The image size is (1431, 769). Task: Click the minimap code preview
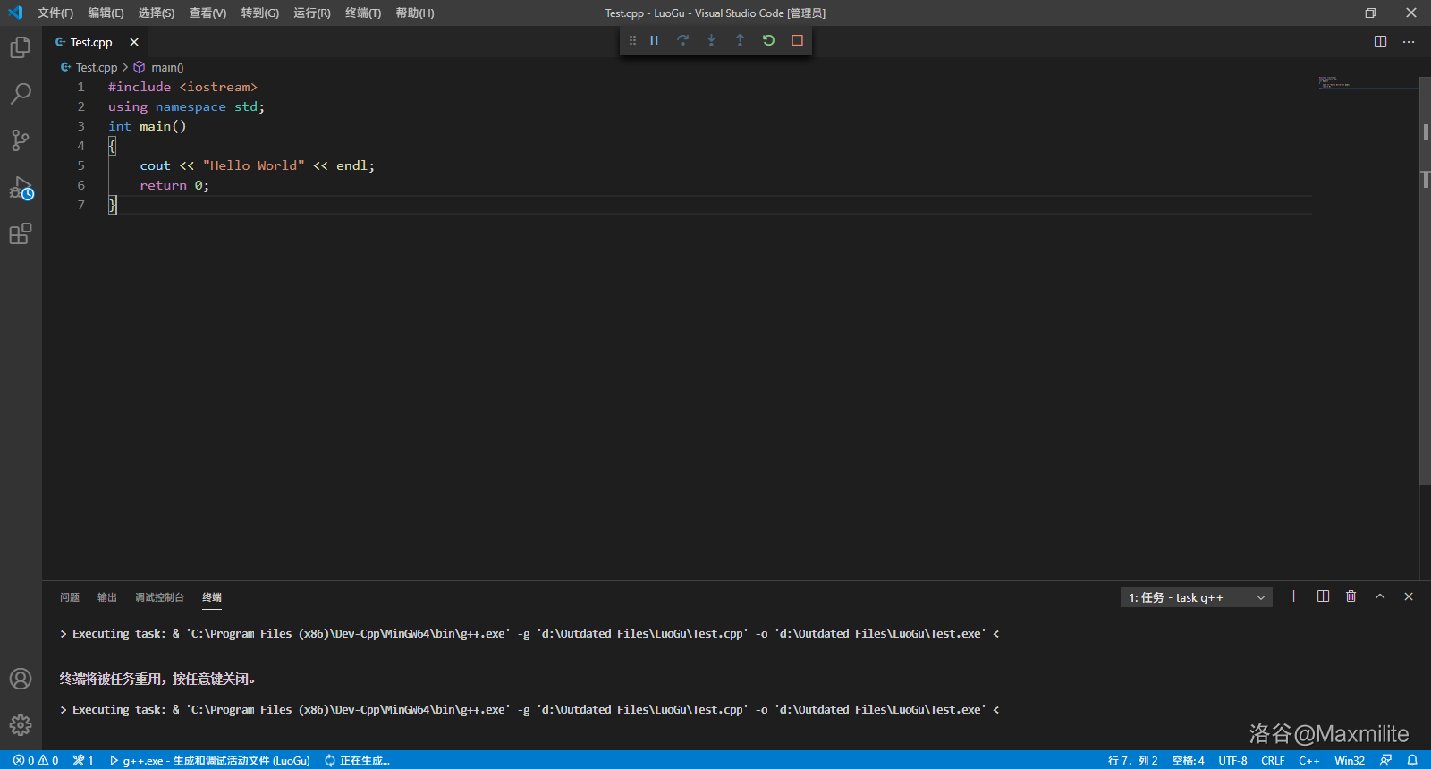1334,82
